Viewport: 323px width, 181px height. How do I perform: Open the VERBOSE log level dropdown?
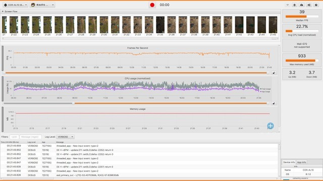(65, 137)
